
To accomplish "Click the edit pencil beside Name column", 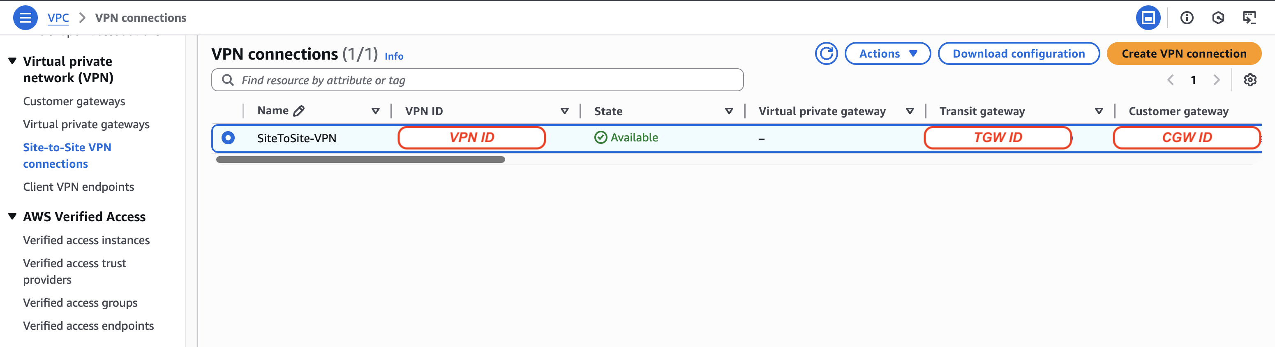I will pos(298,111).
